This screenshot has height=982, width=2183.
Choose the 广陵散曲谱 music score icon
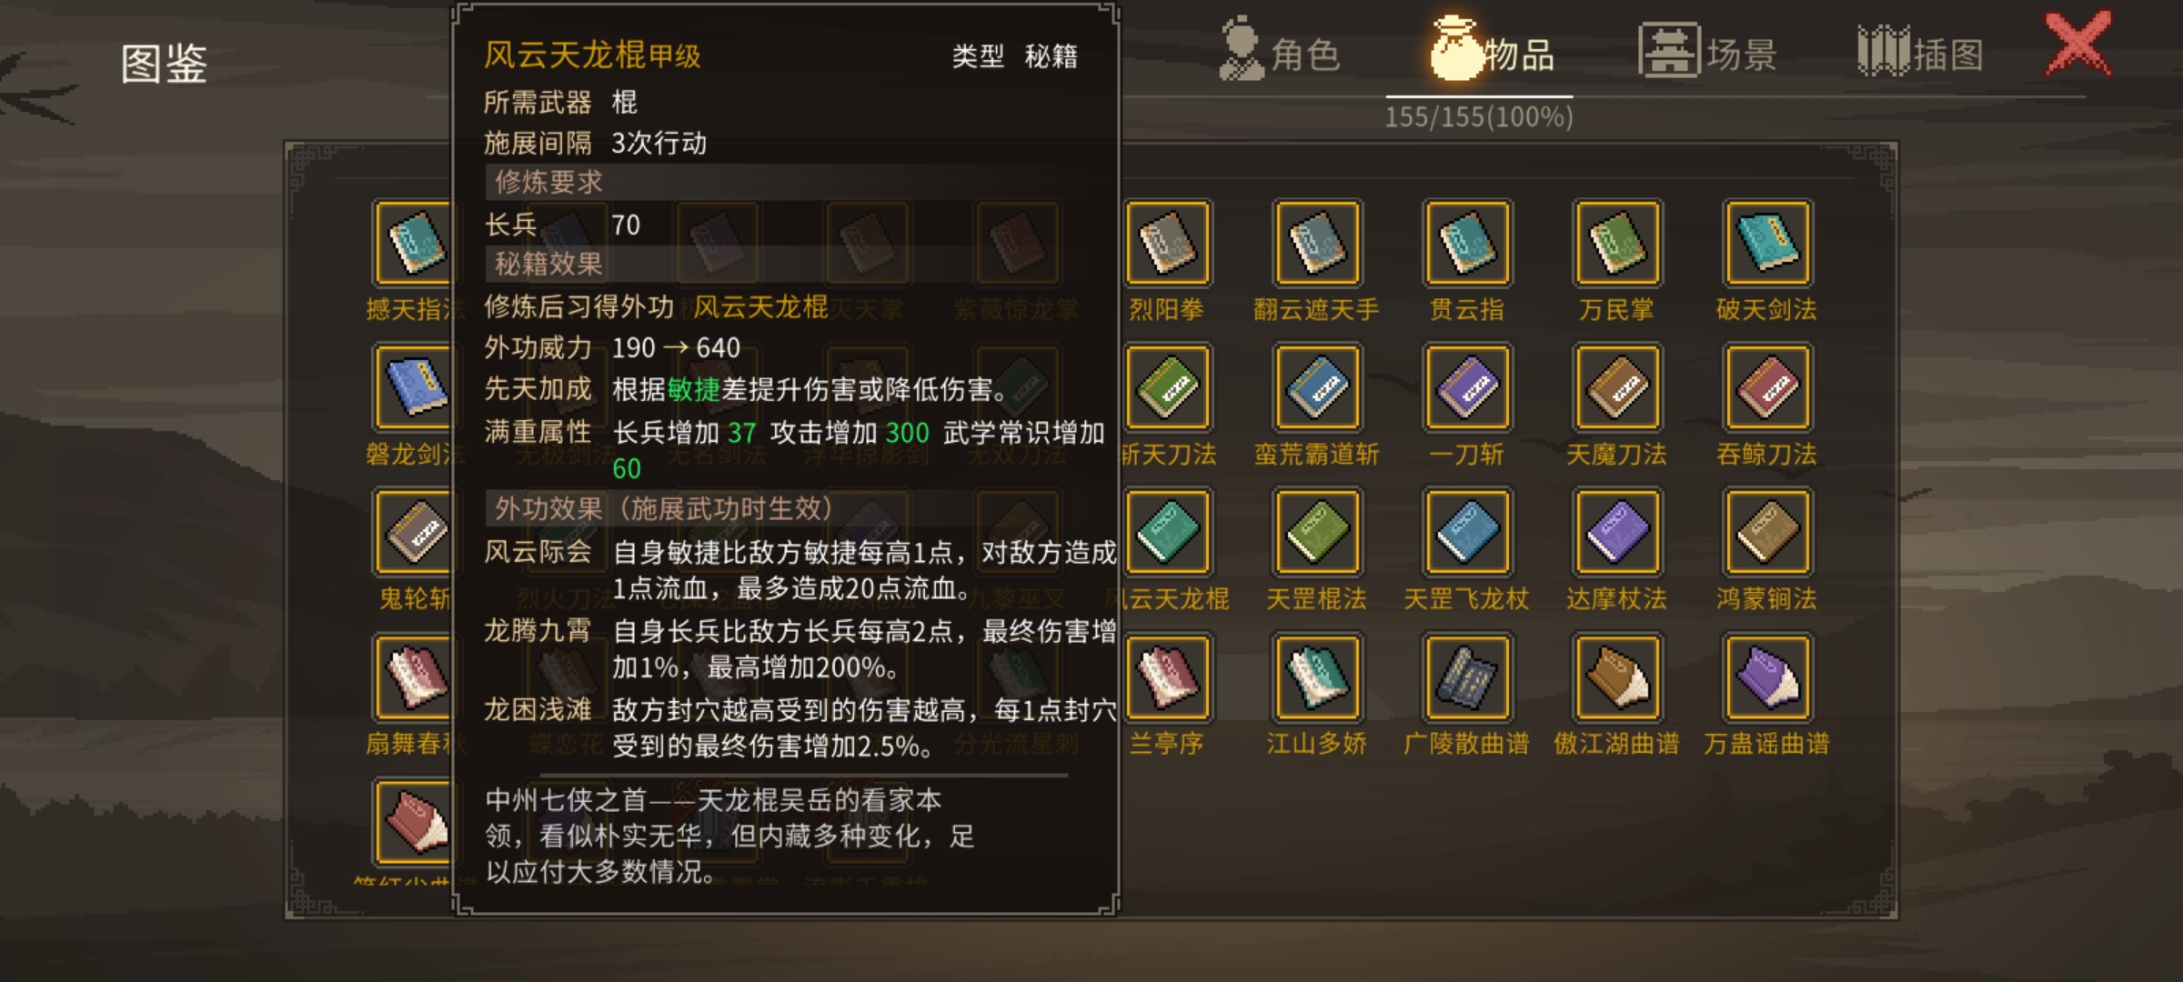tap(1467, 677)
